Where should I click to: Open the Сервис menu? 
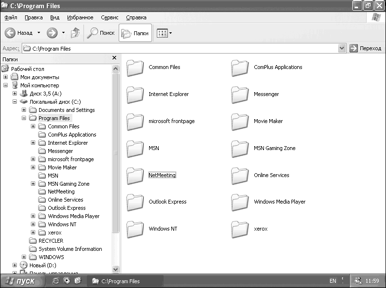(x=110, y=17)
